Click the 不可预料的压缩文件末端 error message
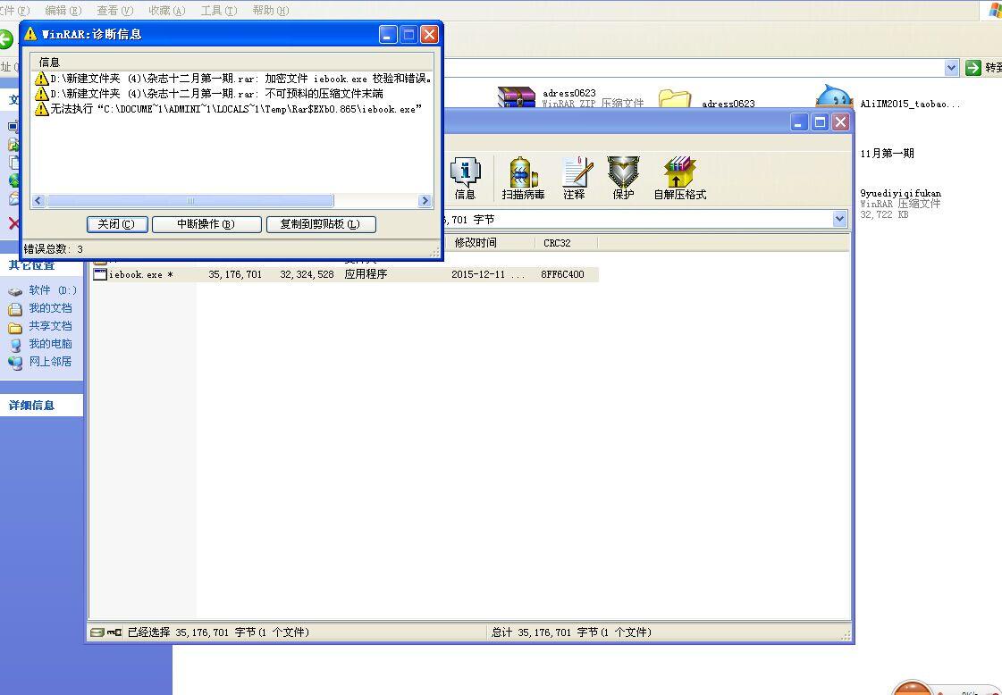 (x=216, y=94)
